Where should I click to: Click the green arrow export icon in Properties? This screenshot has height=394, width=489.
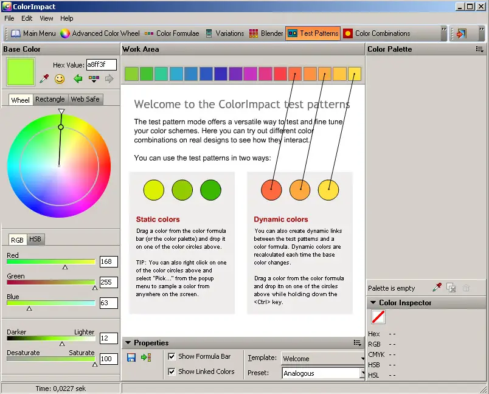click(146, 358)
